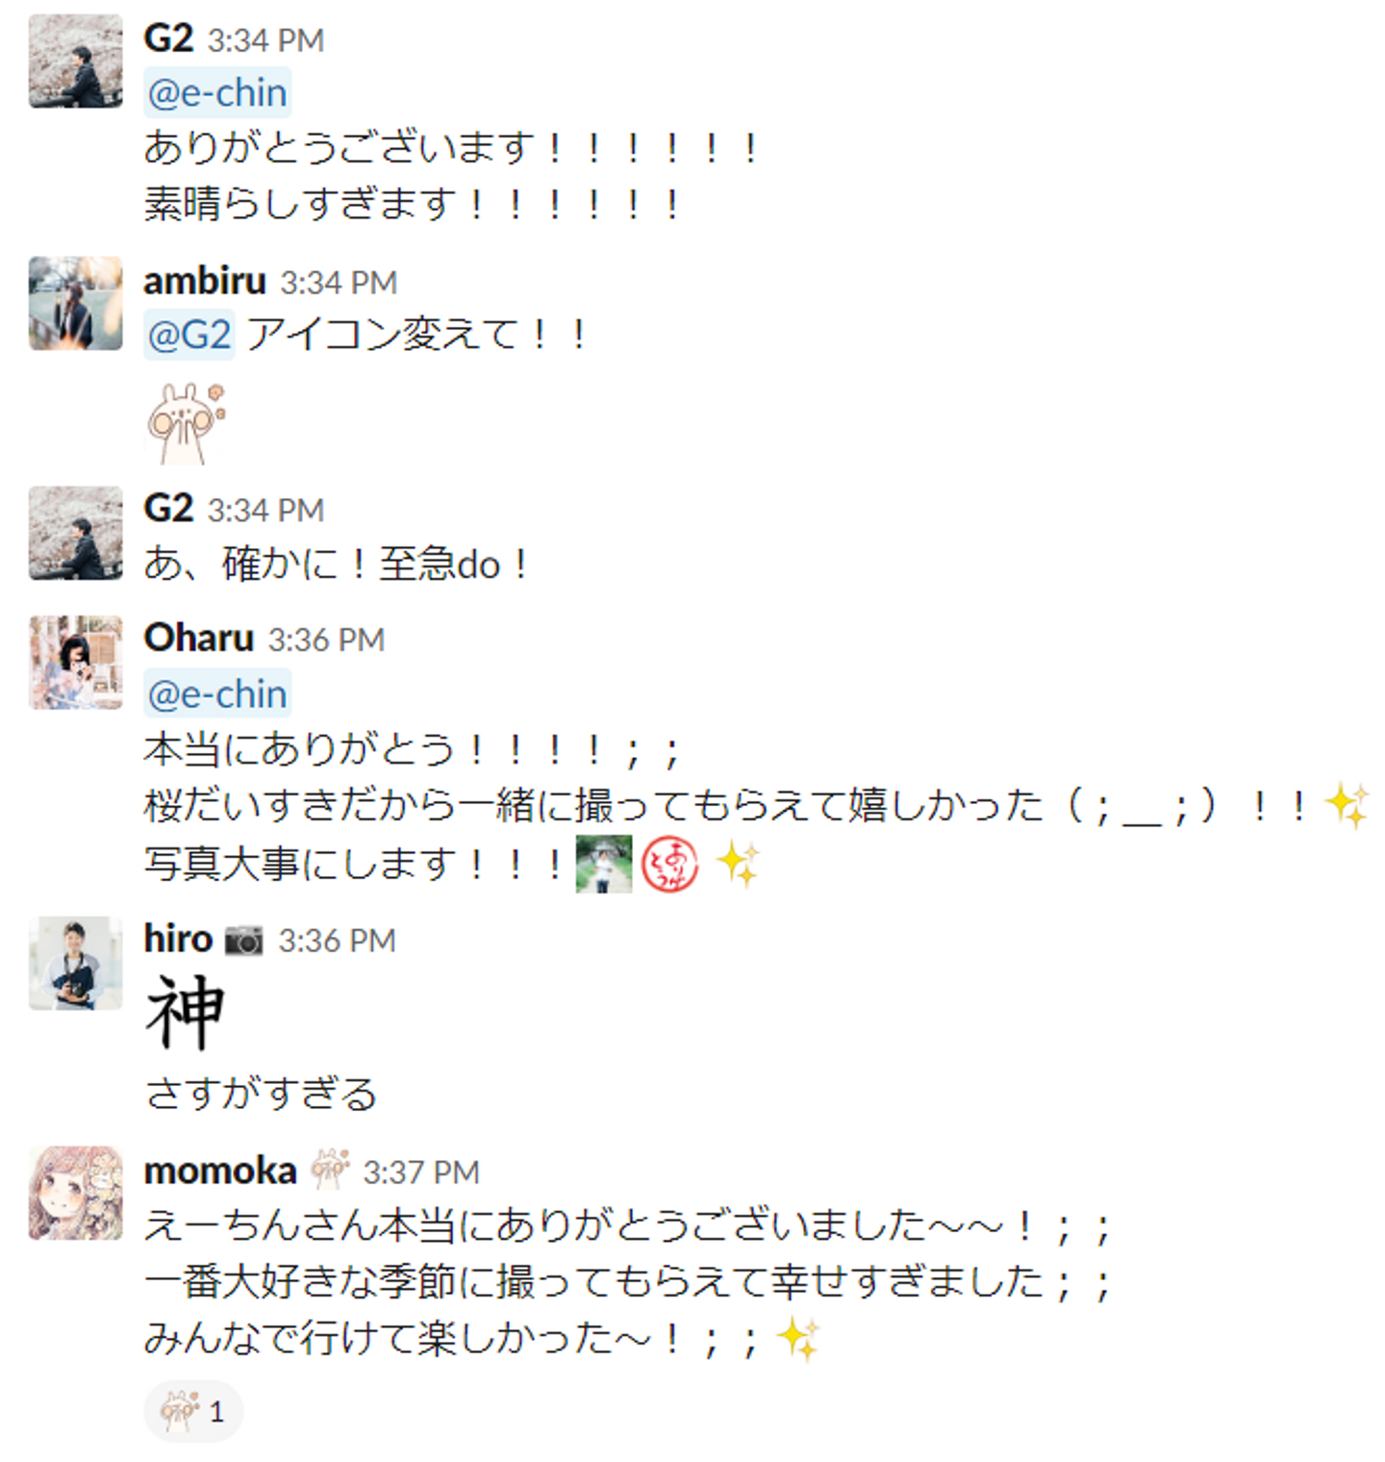Open the @G2 mention in ambiru's message
The height and width of the screenshot is (1462, 1385).
(x=189, y=335)
